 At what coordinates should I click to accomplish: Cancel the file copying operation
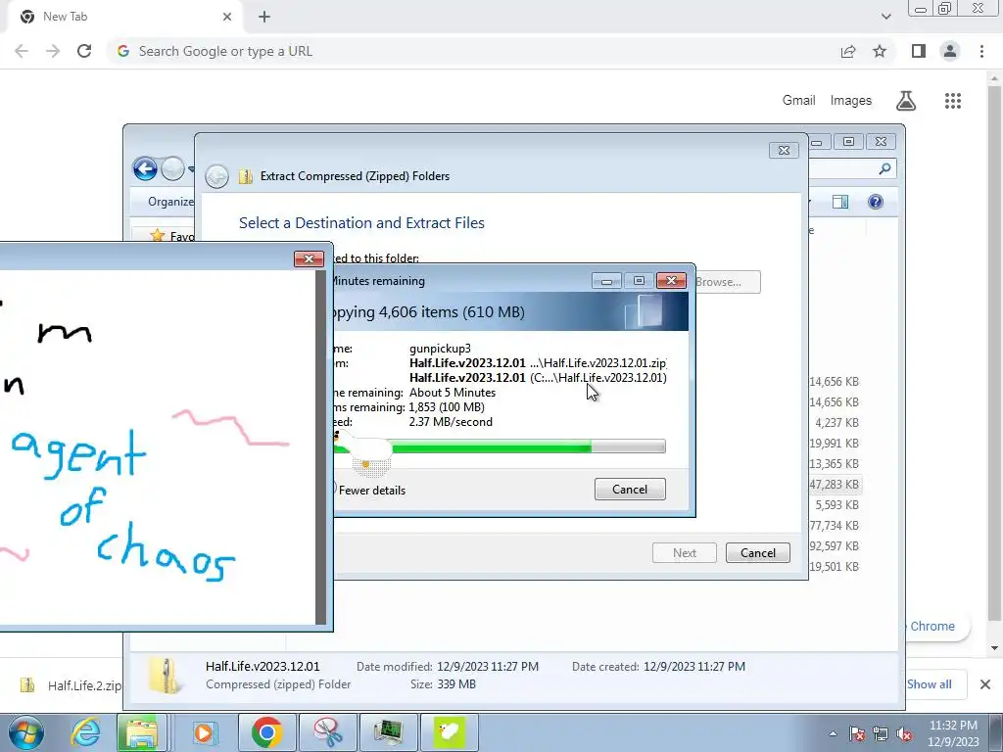[x=630, y=490]
